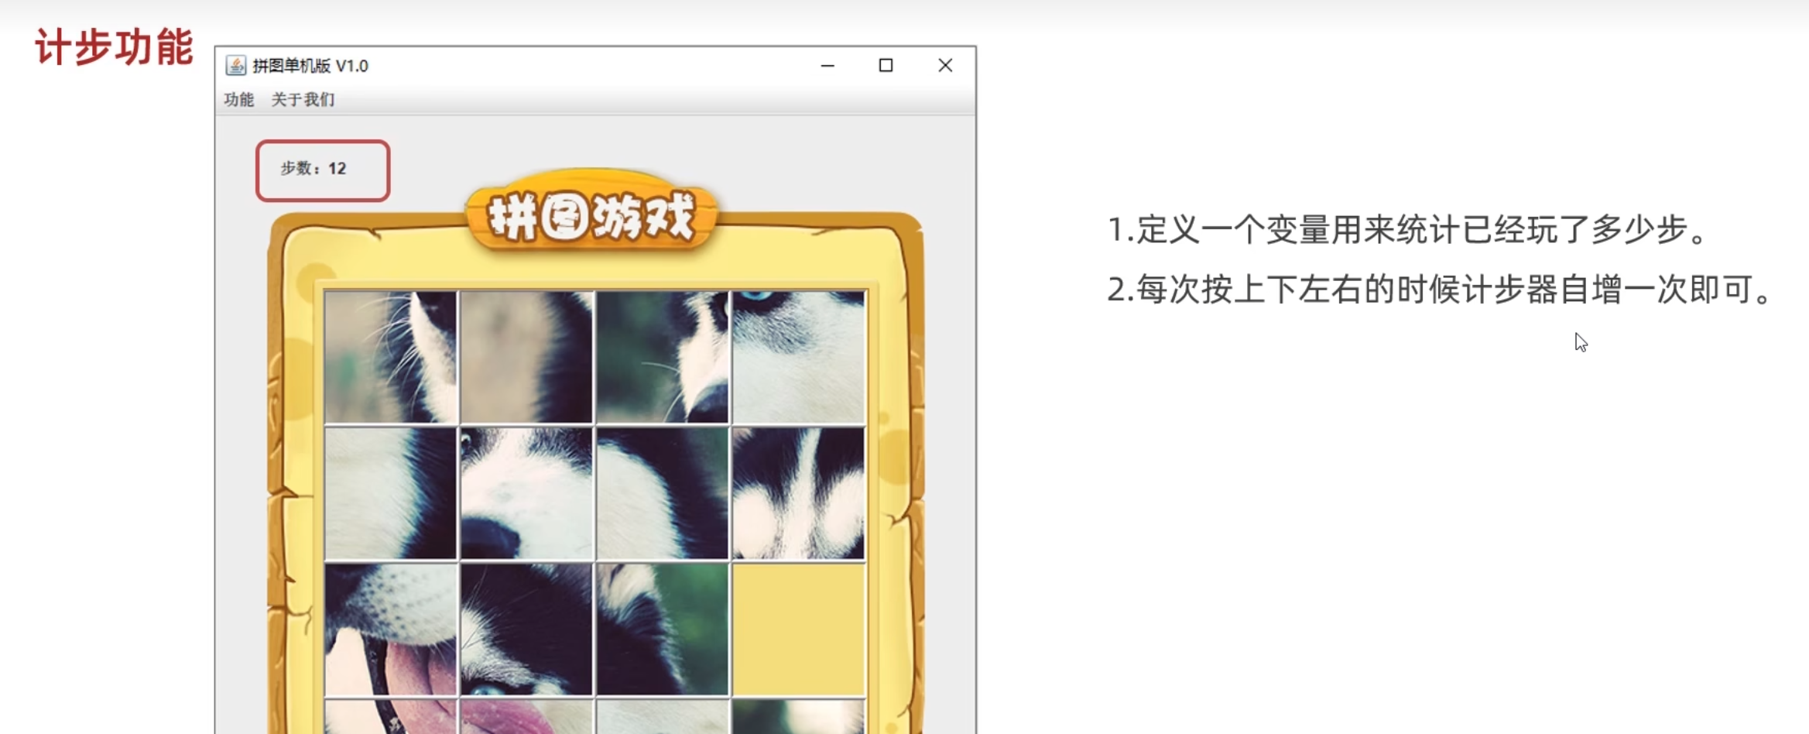Select the tile directly left of the empty slot
The width and height of the screenshot is (1809, 734).
(662, 629)
